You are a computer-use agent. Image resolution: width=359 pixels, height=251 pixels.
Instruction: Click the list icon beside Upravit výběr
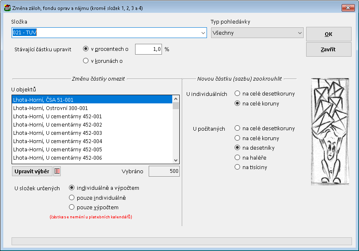click(57, 171)
